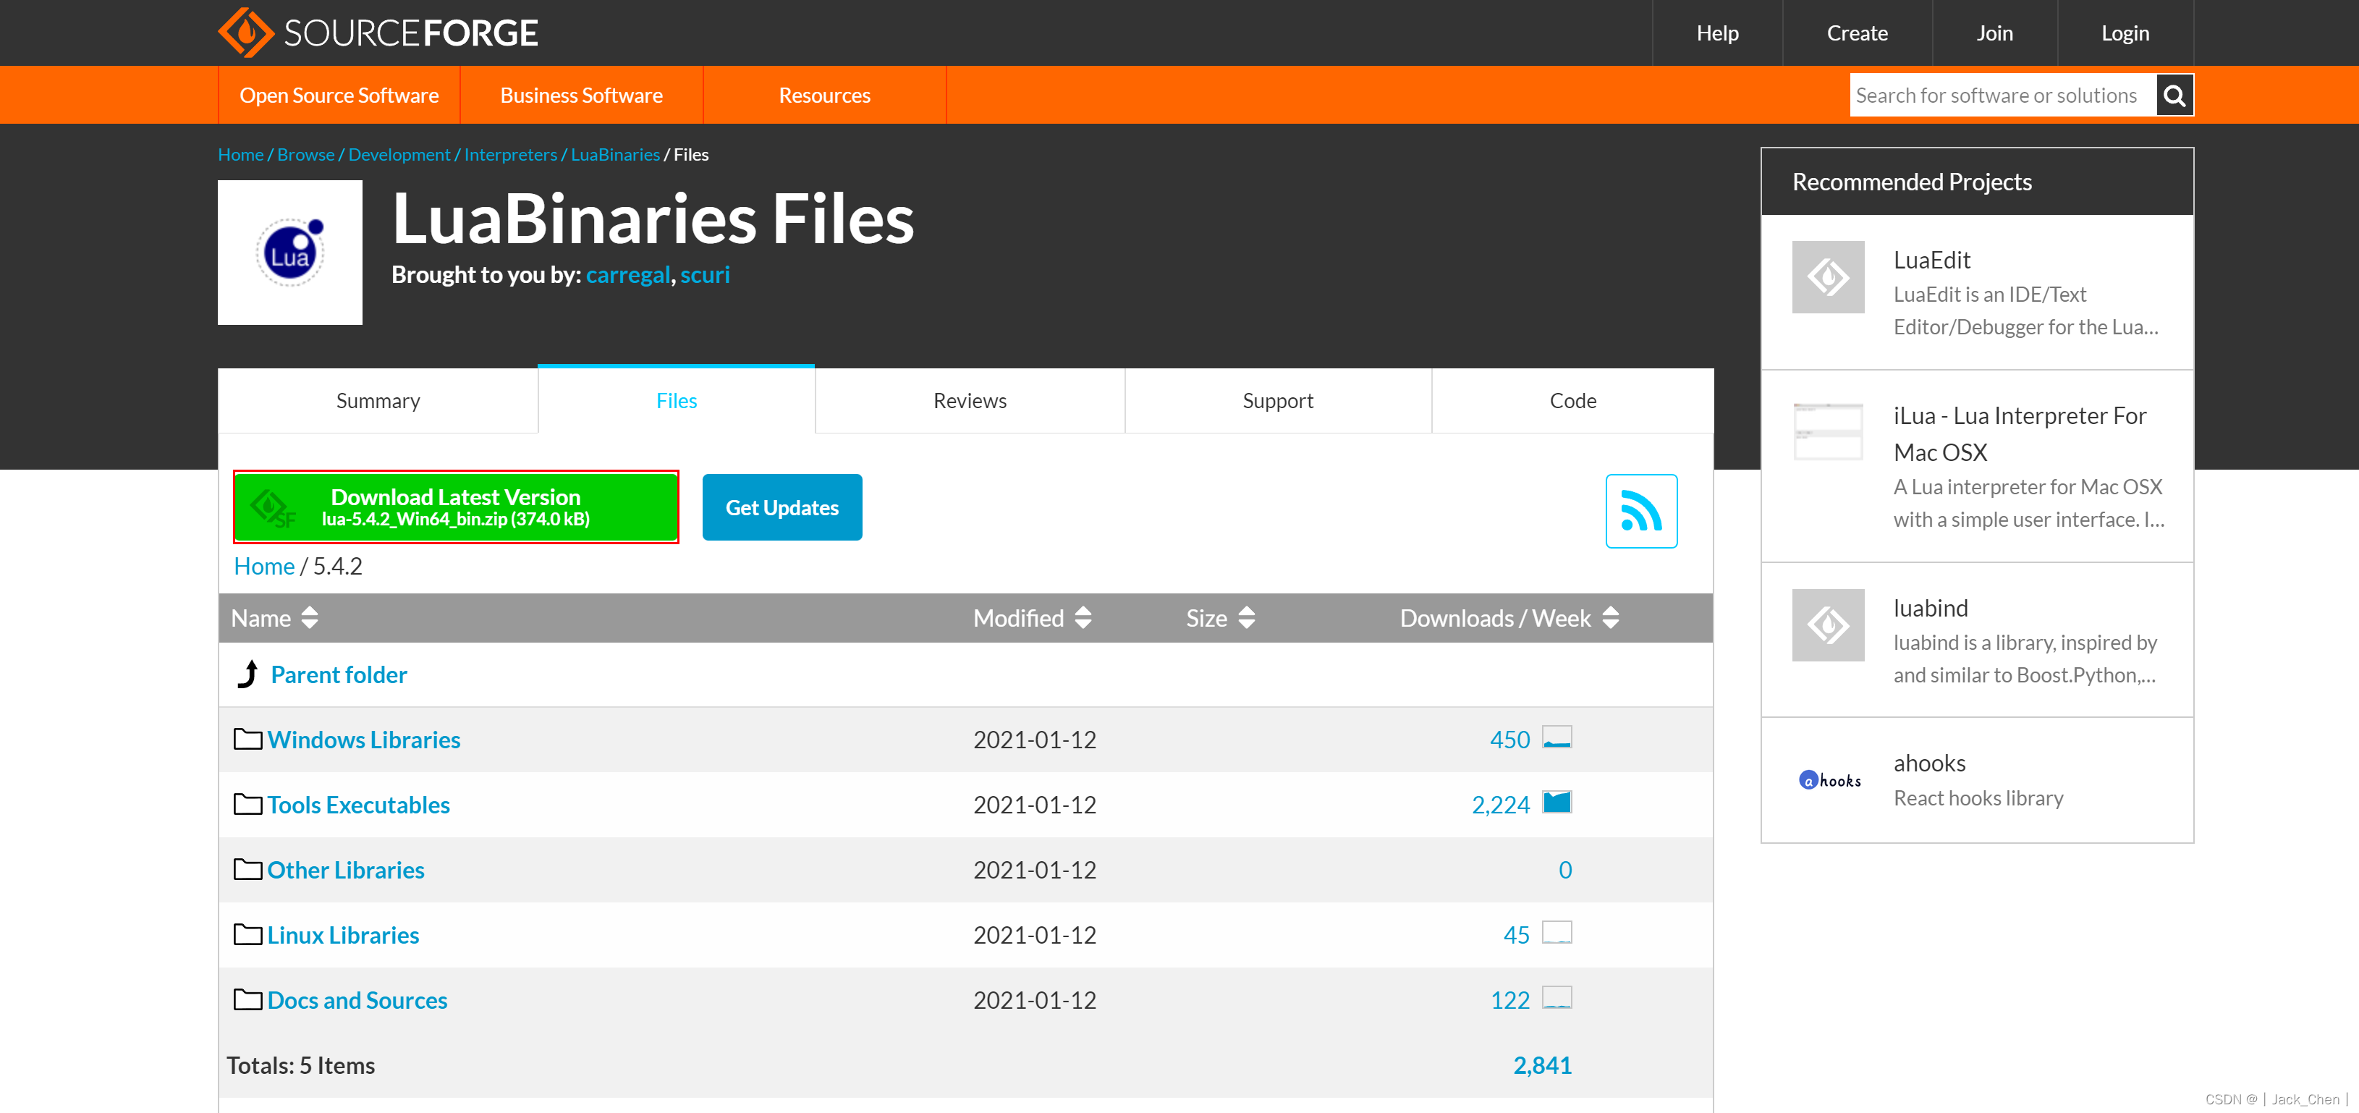This screenshot has height=1113, width=2359.
Task: Open the luabind project title
Action: (x=1931, y=609)
